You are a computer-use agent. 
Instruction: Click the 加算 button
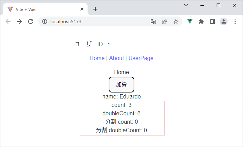pos(122,84)
